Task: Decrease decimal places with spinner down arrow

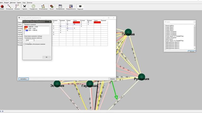Action: [34, 41]
